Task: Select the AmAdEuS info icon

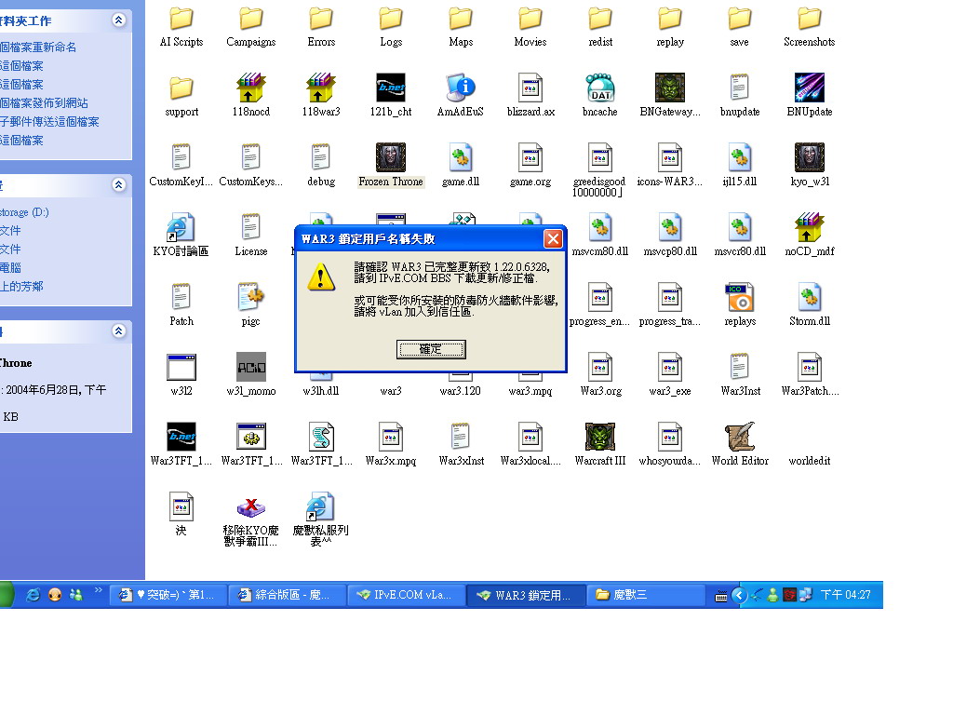Action: 460,88
